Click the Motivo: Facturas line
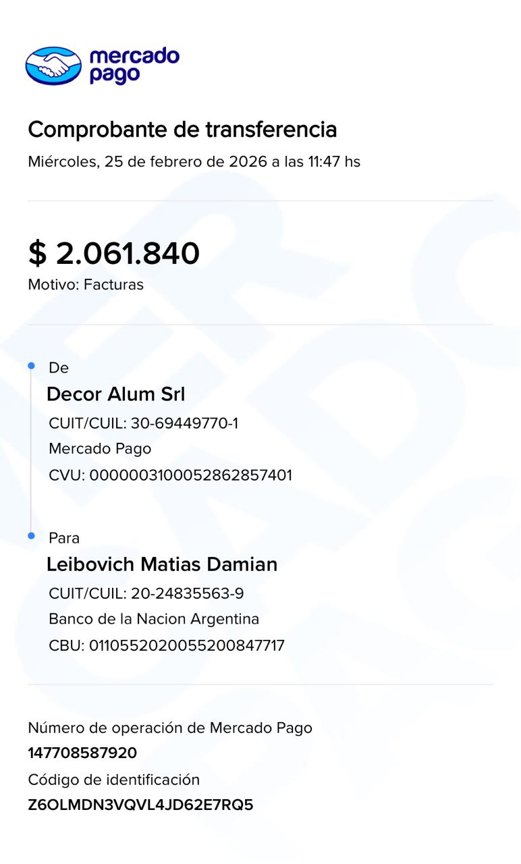This screenshot has height=864, width=521. coord(86,285)
